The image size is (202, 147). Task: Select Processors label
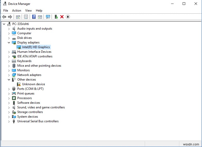pos(25,98)
